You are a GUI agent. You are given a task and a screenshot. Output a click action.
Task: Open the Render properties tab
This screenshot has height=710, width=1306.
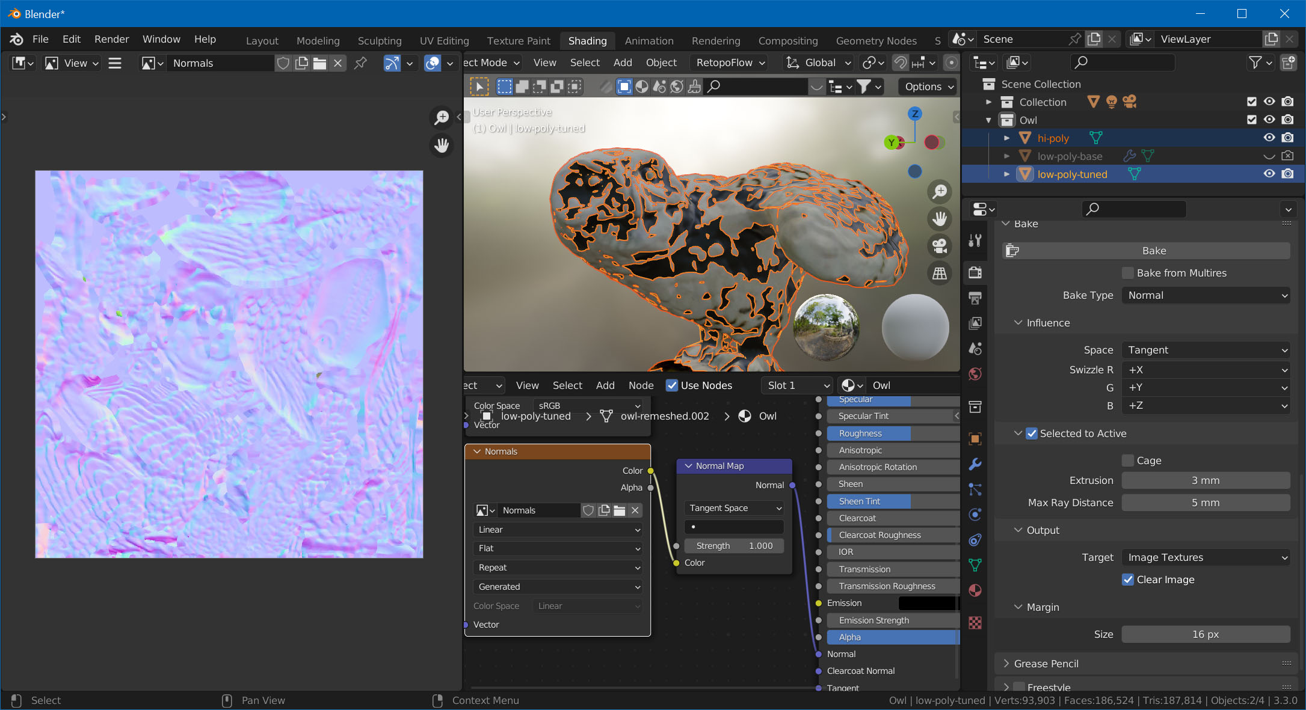(975, 272)
